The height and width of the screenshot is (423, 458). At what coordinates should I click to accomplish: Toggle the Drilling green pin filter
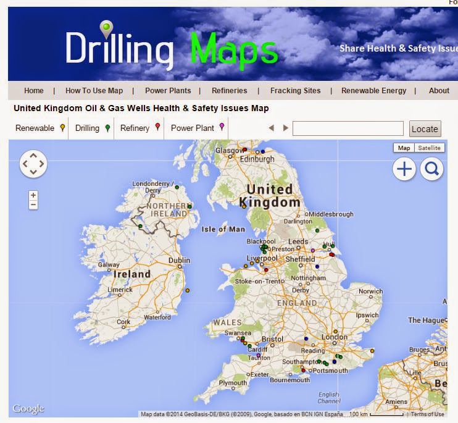(108, 128)
